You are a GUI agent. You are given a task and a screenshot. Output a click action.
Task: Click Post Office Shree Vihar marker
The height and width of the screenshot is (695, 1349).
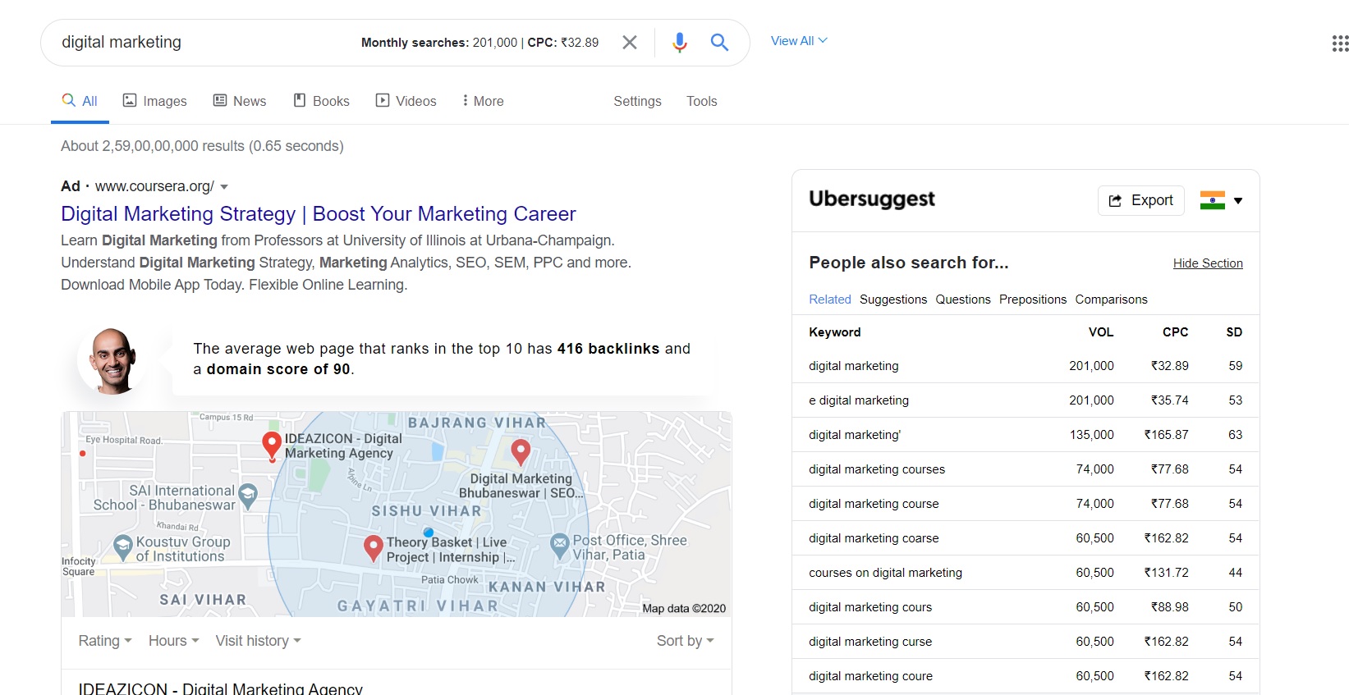tap(559, 545)
